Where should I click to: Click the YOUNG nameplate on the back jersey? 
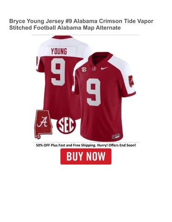click(x=59, y=51)
